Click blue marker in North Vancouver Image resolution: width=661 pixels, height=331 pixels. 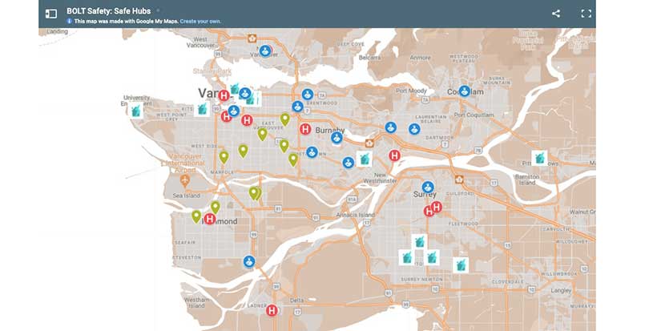click(264, 51)
